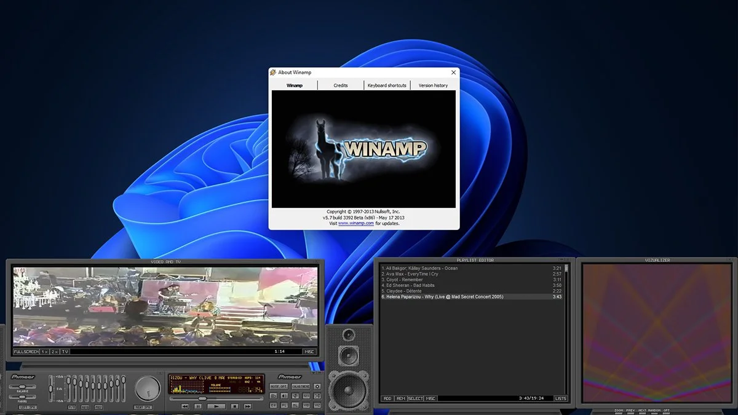Open the SELECT menu in the playlist editor

tap(416, 398)
